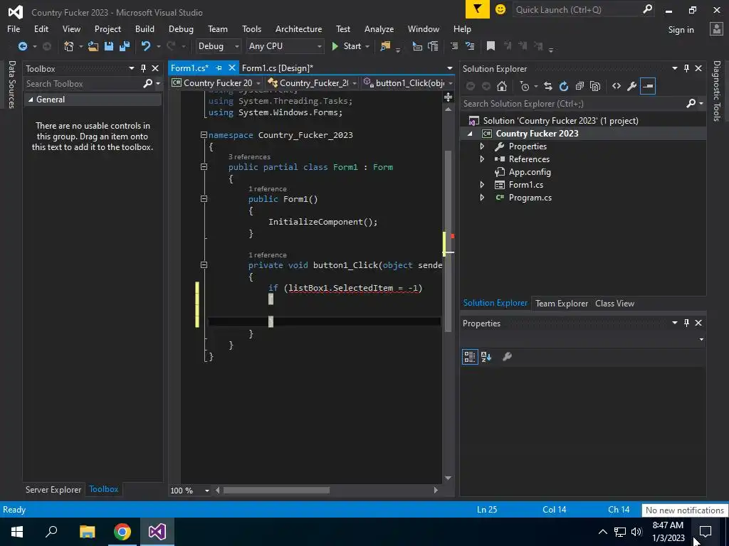Click the Property Pages wrench in Properties
The width and height of the screenshot is (729, 546).
(x=507, y=357)
